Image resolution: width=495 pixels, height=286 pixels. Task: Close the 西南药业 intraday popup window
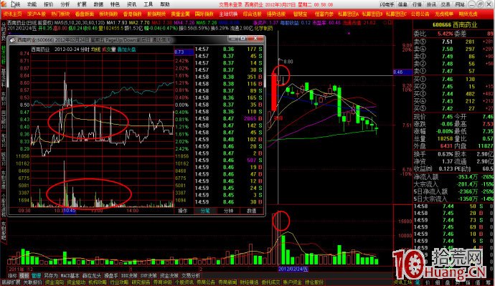point(255,39)
